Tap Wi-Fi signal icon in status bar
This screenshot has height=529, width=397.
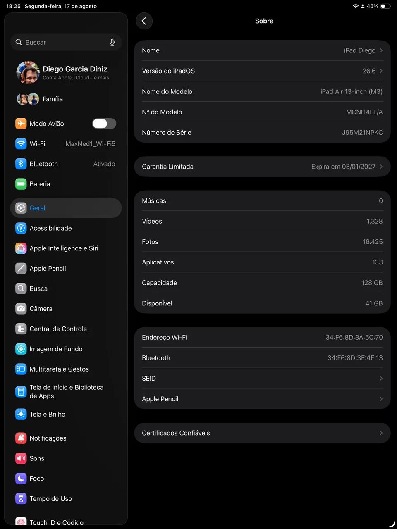tap(356, 6)
